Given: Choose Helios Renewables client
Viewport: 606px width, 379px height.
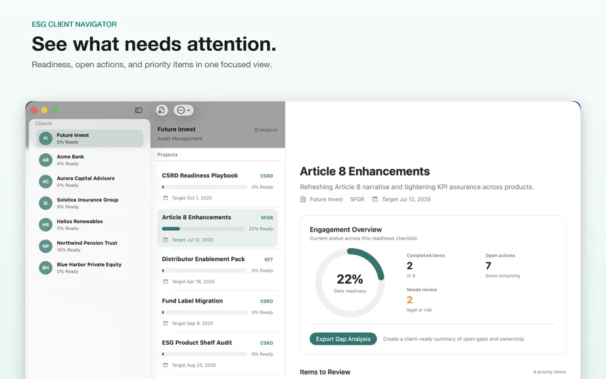Looking at the screenshot, I should pyautogui.click(x=89, y=224).
